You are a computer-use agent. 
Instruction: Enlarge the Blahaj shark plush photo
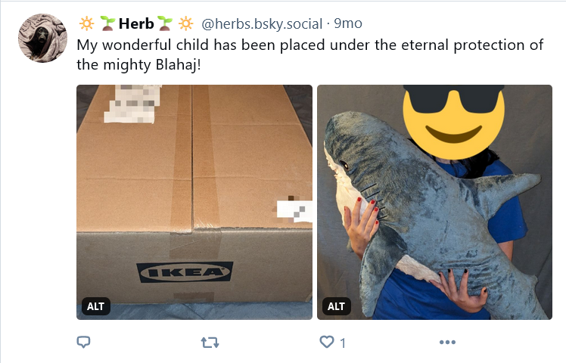coord(434,202)
